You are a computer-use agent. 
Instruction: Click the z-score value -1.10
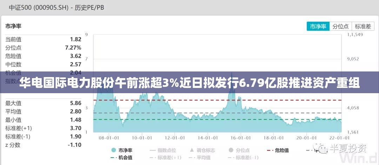[x=75, y=145]
